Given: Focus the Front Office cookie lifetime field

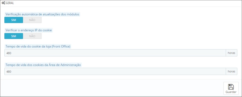Looking at the screenshot, I should (115, 53).
